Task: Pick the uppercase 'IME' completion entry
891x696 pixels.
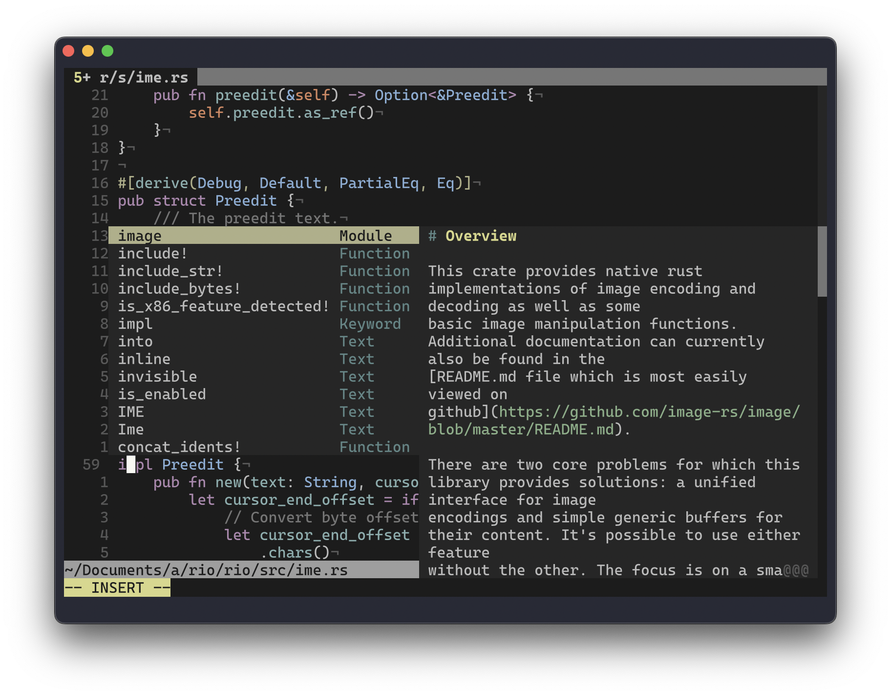Action: [x=264, y=412]
